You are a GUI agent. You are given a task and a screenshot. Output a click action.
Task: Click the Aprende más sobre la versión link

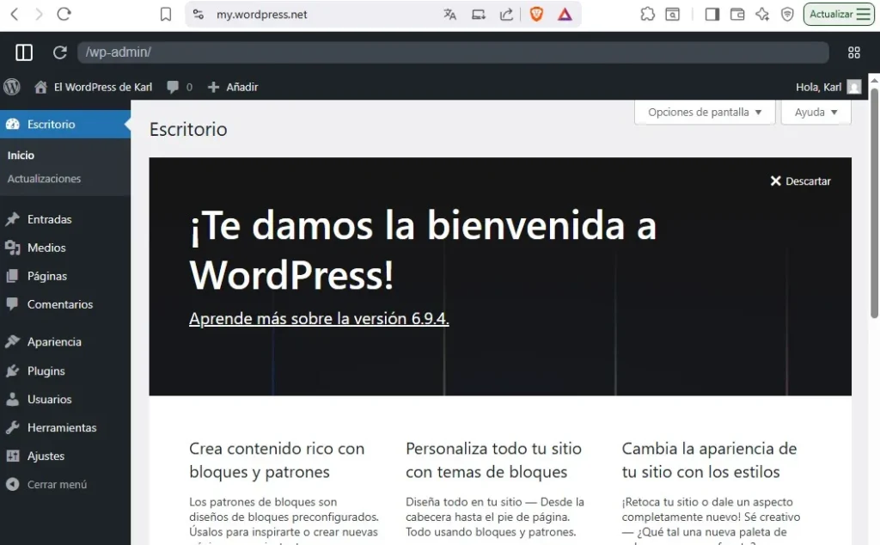(x=319, y=318)
